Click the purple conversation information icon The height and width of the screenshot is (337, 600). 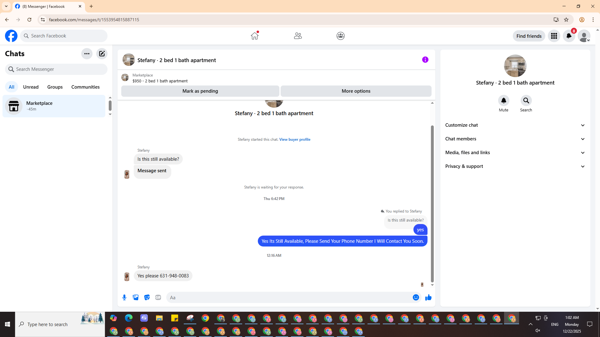click(x=425, y=60)
